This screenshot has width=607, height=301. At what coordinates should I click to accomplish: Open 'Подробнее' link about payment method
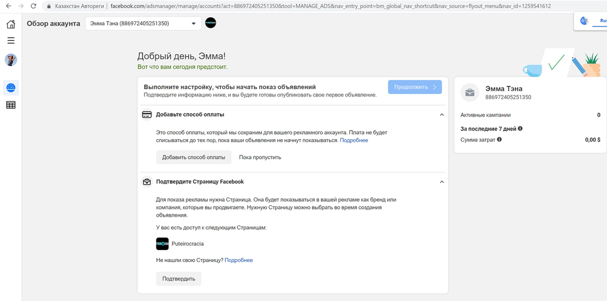pos(354,140)
